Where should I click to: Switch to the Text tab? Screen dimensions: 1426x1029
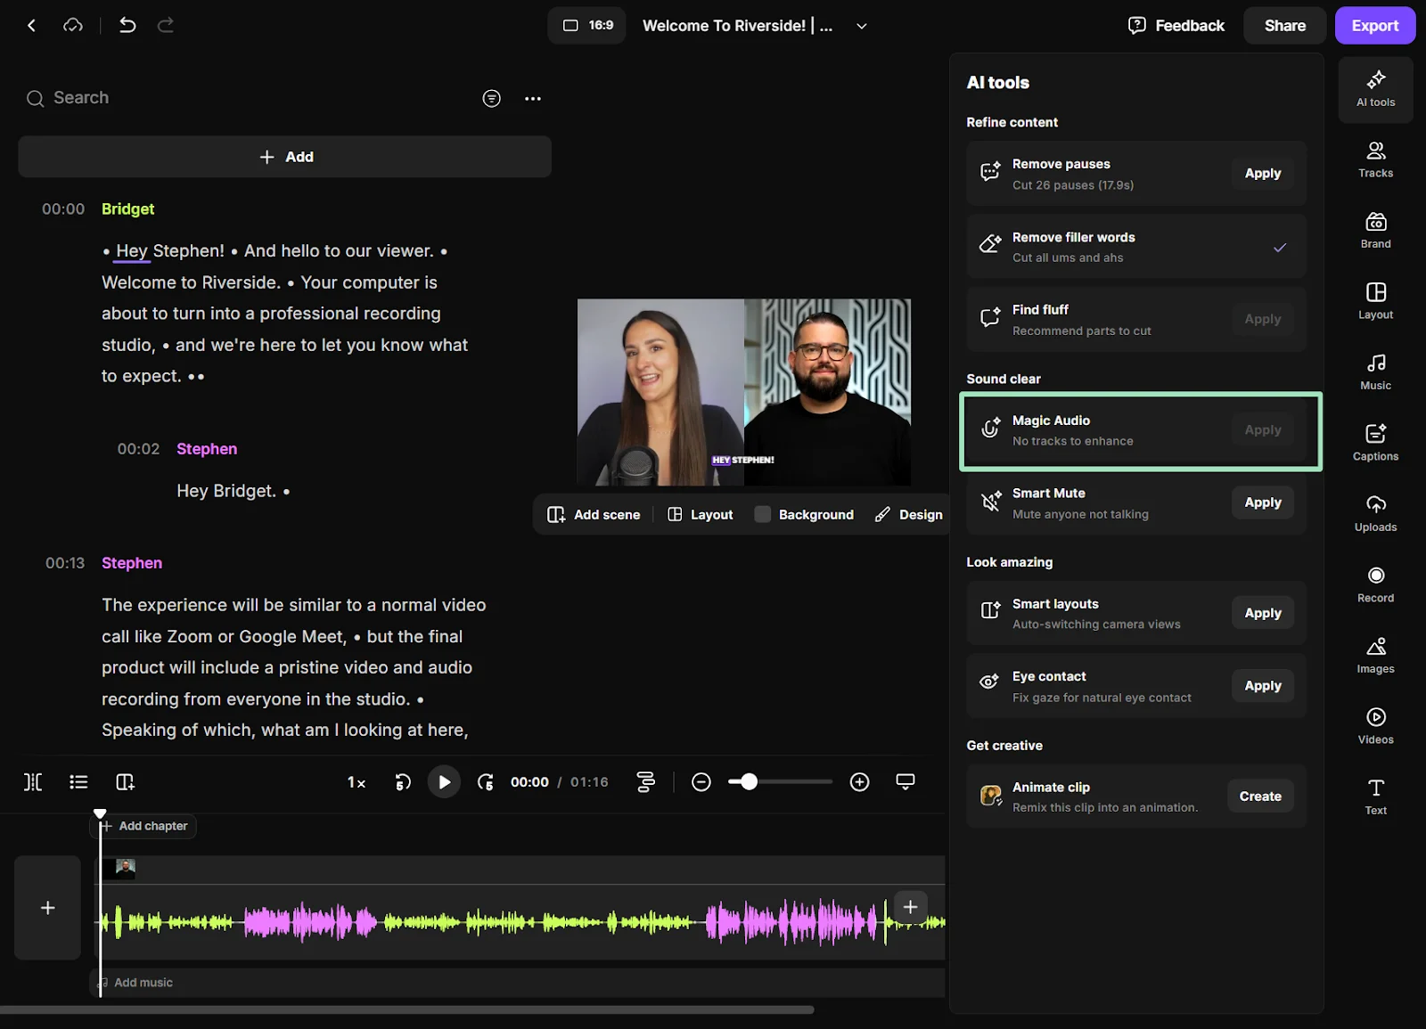pos(1375,796)
